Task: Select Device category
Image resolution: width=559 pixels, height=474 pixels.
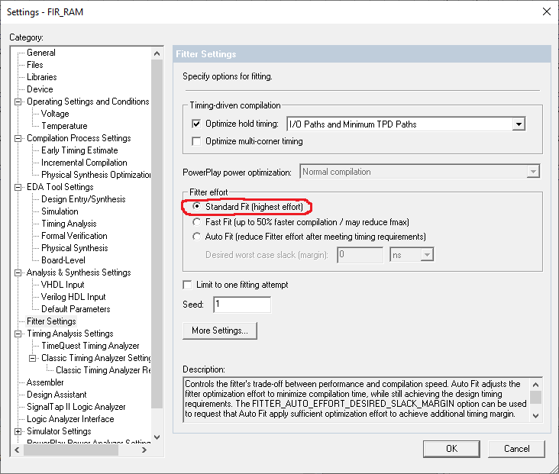Action: tap(40, 89)
